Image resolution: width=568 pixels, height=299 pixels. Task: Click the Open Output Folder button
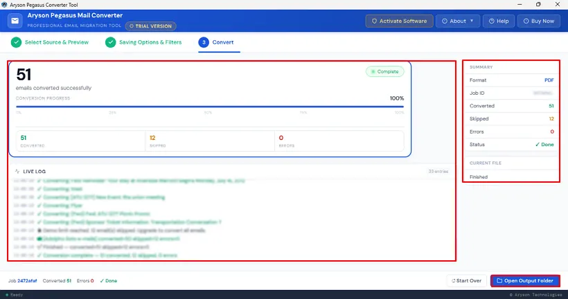[x=525, y=281]
